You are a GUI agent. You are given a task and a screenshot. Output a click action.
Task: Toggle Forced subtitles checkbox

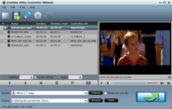(x=35, y=77)
